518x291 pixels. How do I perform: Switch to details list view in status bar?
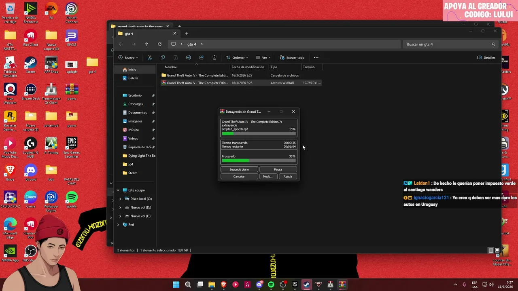click(x=491, y=251)
